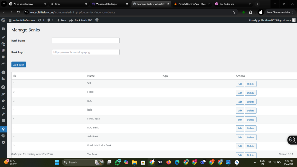
Task: Switch to ParentalControlApp tab
Action: (x=192, y=4)
